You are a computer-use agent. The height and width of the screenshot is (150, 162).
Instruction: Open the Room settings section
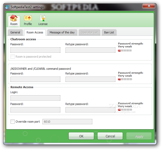(14, 21)
